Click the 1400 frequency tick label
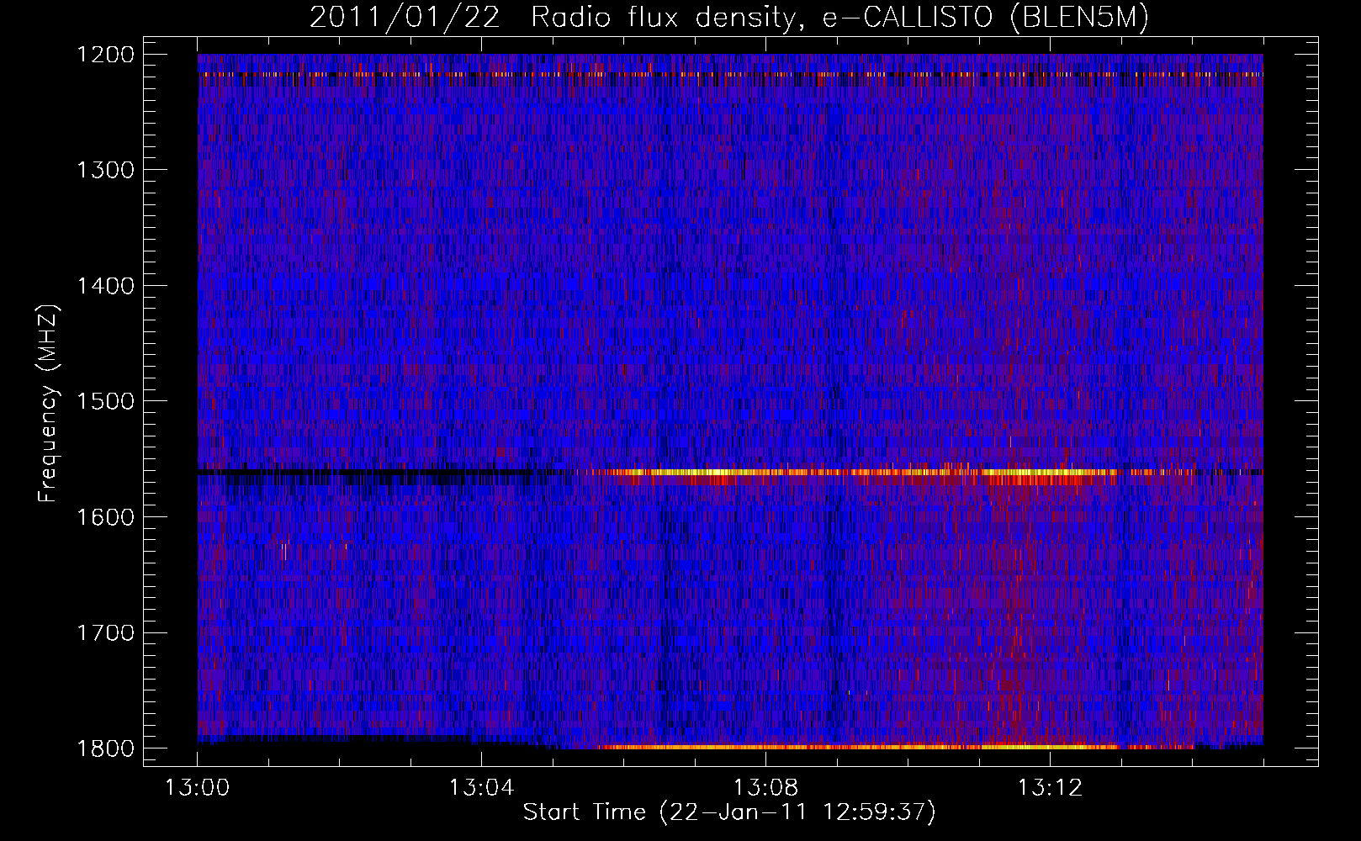Screen dimensions: 1361x841 105,286
